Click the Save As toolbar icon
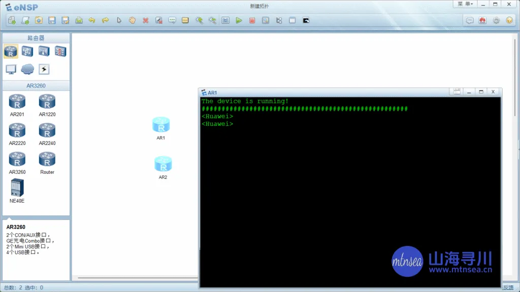The width and height of the screenshot is (520, 292). pos(66,20)
